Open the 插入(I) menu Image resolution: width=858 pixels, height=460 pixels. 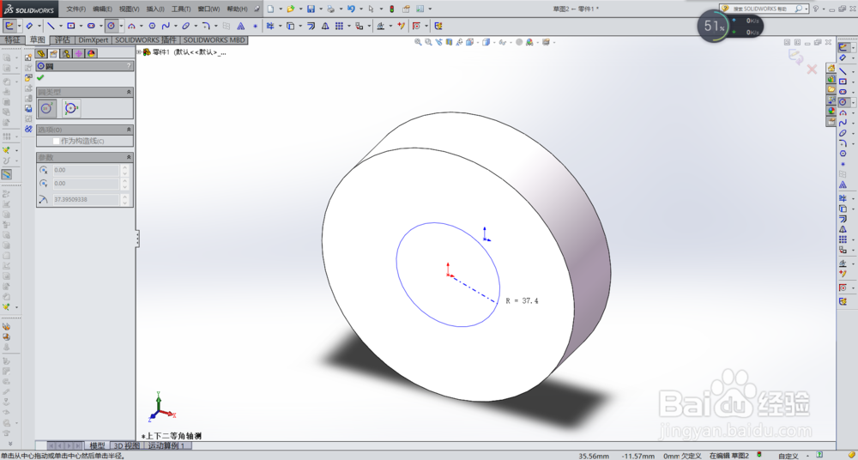pos(155,9)
